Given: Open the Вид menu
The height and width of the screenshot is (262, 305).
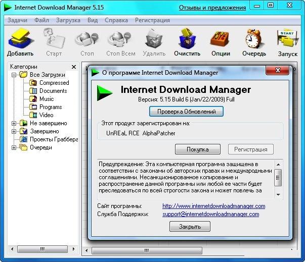Looking at the screenshot, I should click(93, 20).
